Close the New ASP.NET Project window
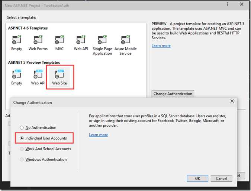The width and height of the screenshot is (251, 191). 242,4
